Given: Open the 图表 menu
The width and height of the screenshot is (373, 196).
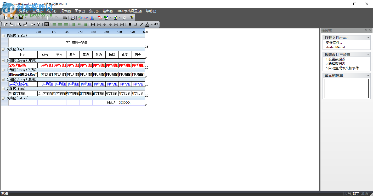Looking at the screenshot, I should 80,11.
